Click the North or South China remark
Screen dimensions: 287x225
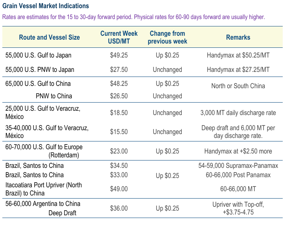(x=238, y=86)
